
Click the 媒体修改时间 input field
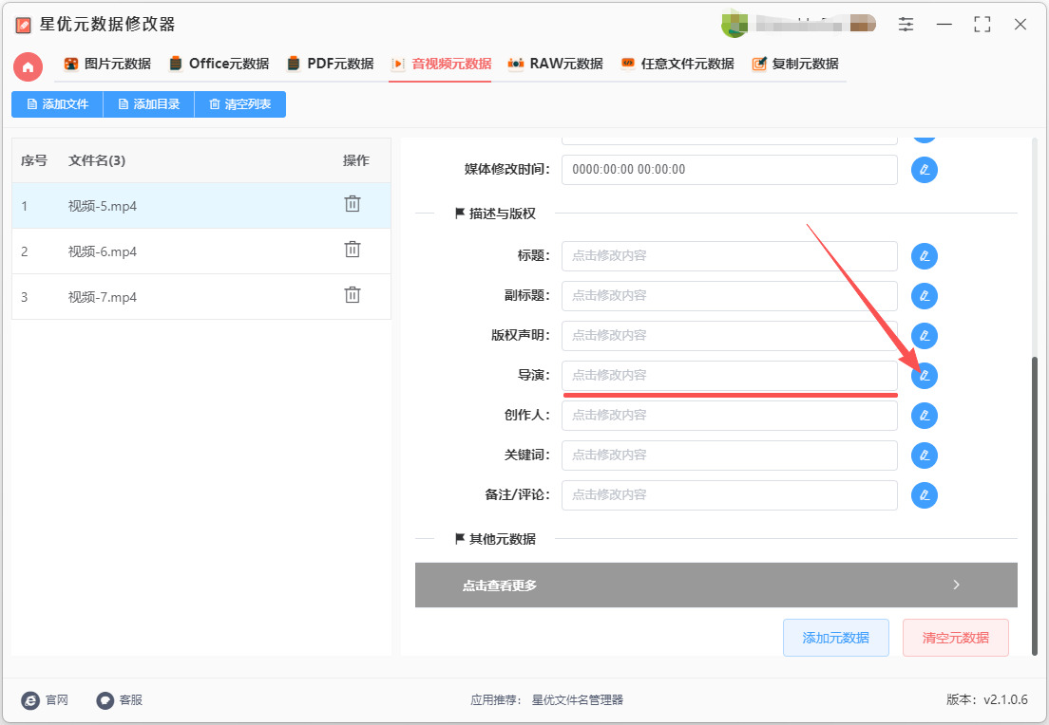click(729, 170)
